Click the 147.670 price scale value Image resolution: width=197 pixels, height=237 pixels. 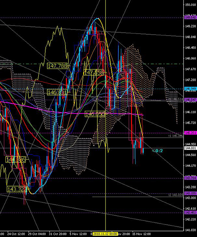tap(191, 69)
